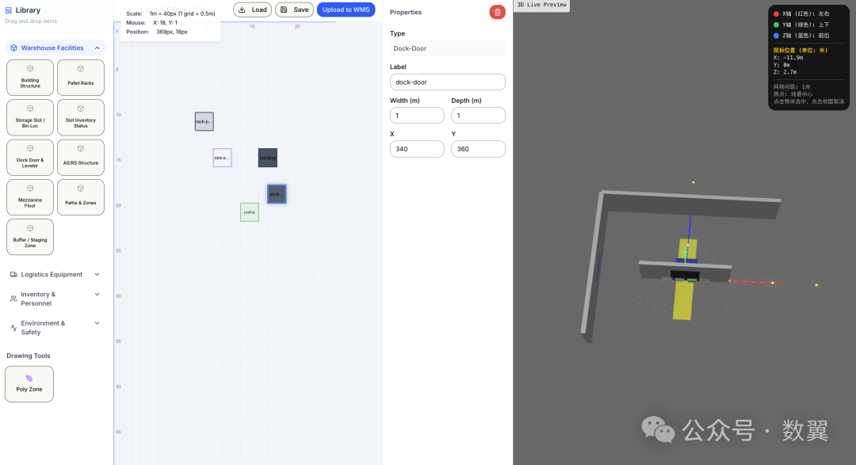The width and height of the screenshot is (856, 465).
Task: Click the Depth (m) input field
Action: 478,115
